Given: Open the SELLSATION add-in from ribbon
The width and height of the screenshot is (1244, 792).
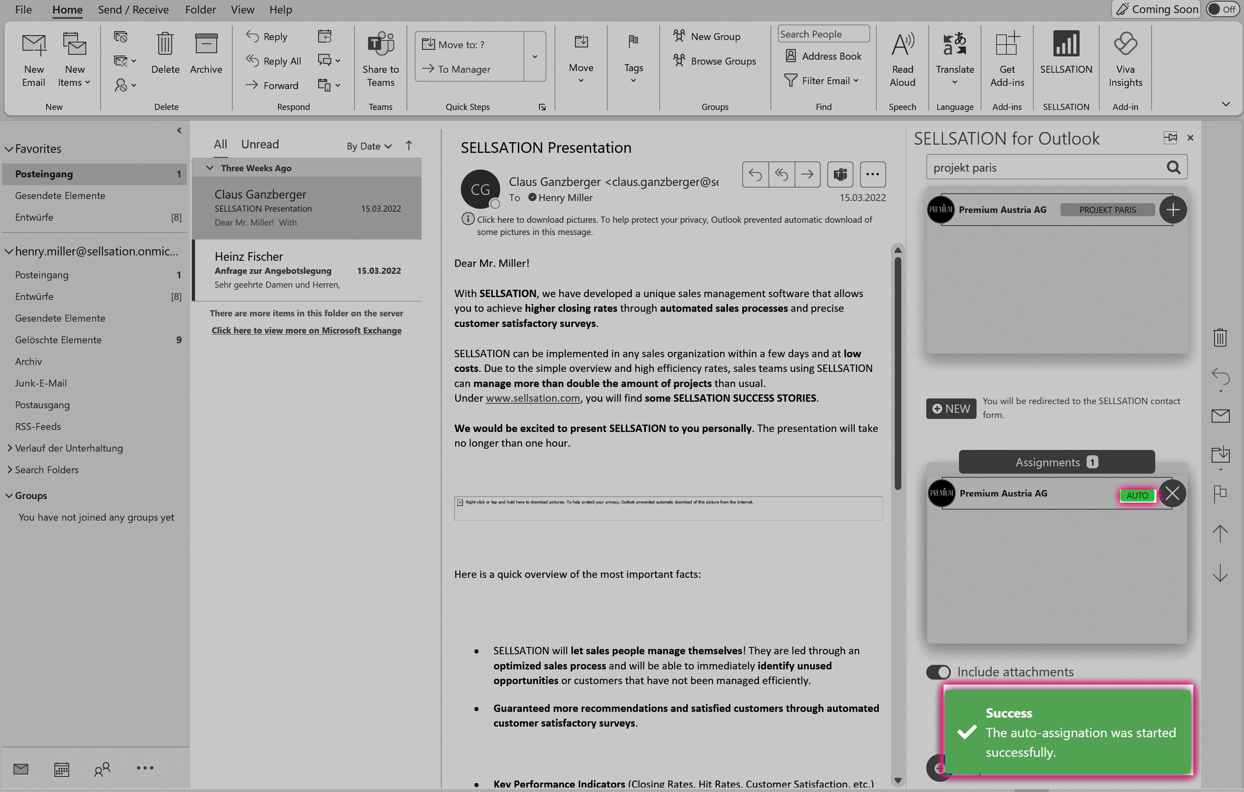Looking at the screenshot, I should [x=1065, y=54].
